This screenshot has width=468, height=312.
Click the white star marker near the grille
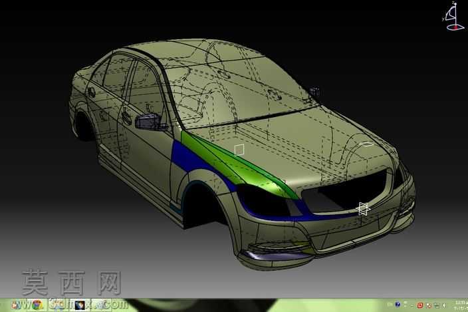point(363,208)
